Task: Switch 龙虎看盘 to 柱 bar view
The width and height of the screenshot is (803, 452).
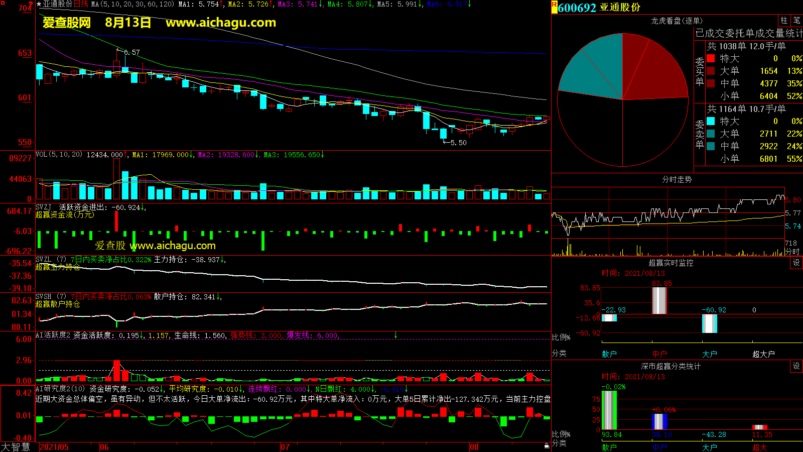Action: click(784, 21)
